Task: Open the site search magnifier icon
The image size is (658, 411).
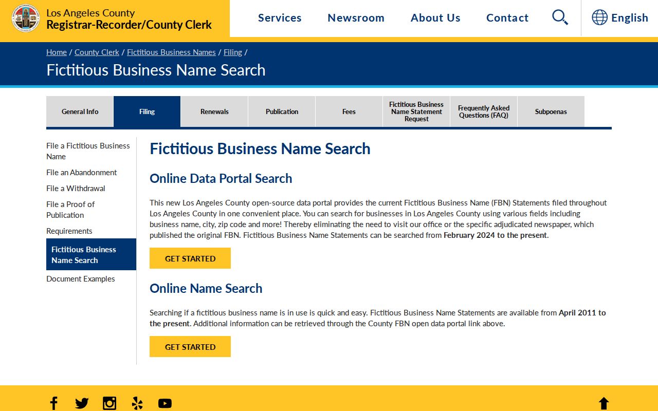Action: pyautogui.click(x=560, y=17)
